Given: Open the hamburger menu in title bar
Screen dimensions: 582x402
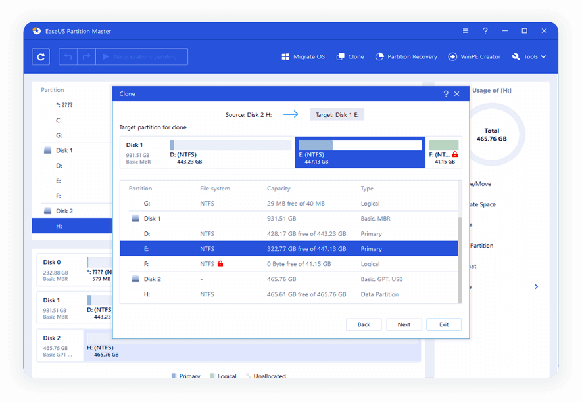Looking at the screenshot, I should tap(466, 31).
